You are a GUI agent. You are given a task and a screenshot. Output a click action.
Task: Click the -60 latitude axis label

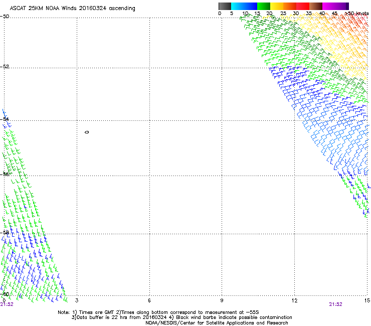coord(5,294)
